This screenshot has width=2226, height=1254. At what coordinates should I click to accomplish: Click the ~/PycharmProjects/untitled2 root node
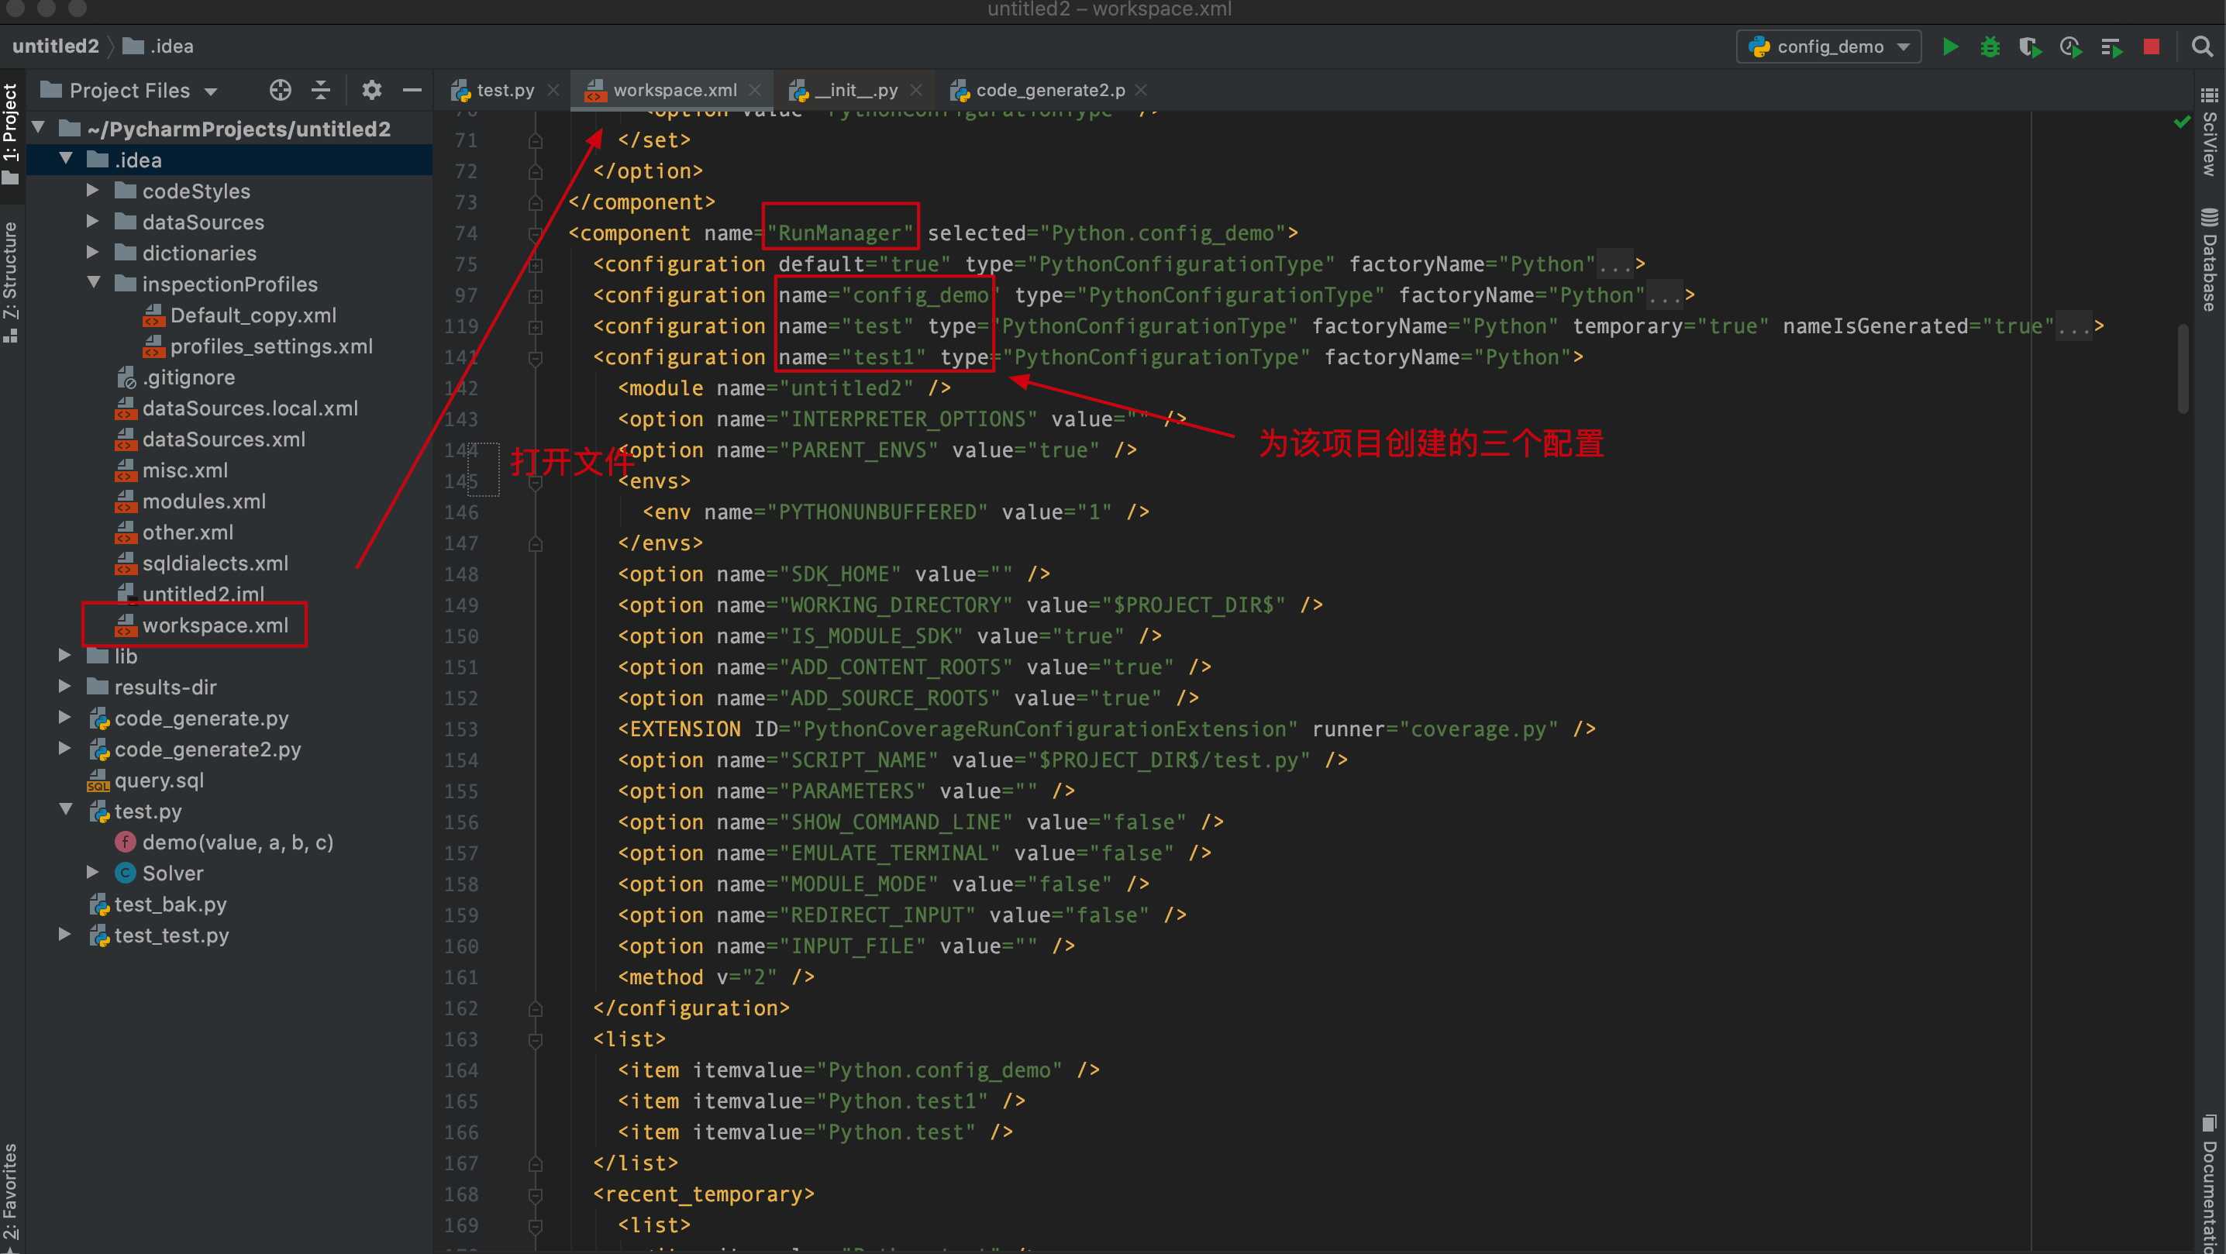pos(239,129)
